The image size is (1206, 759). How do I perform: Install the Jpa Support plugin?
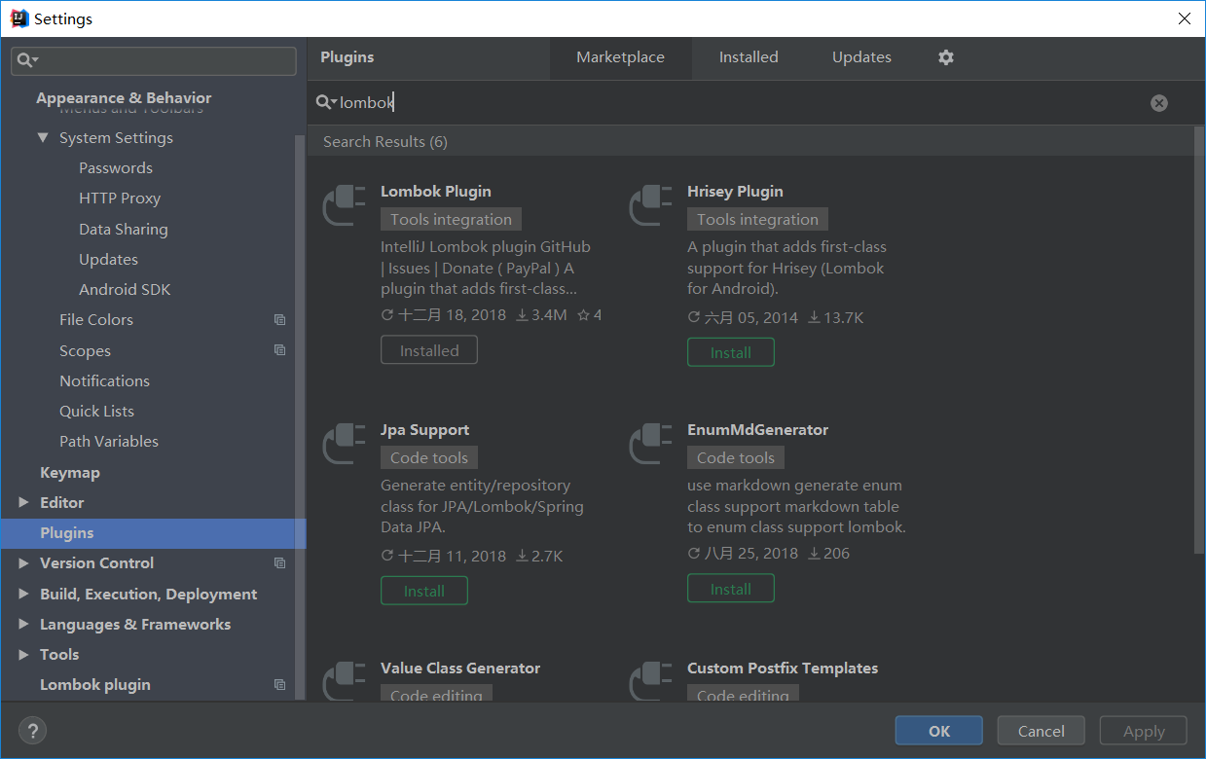click(423, 590)
